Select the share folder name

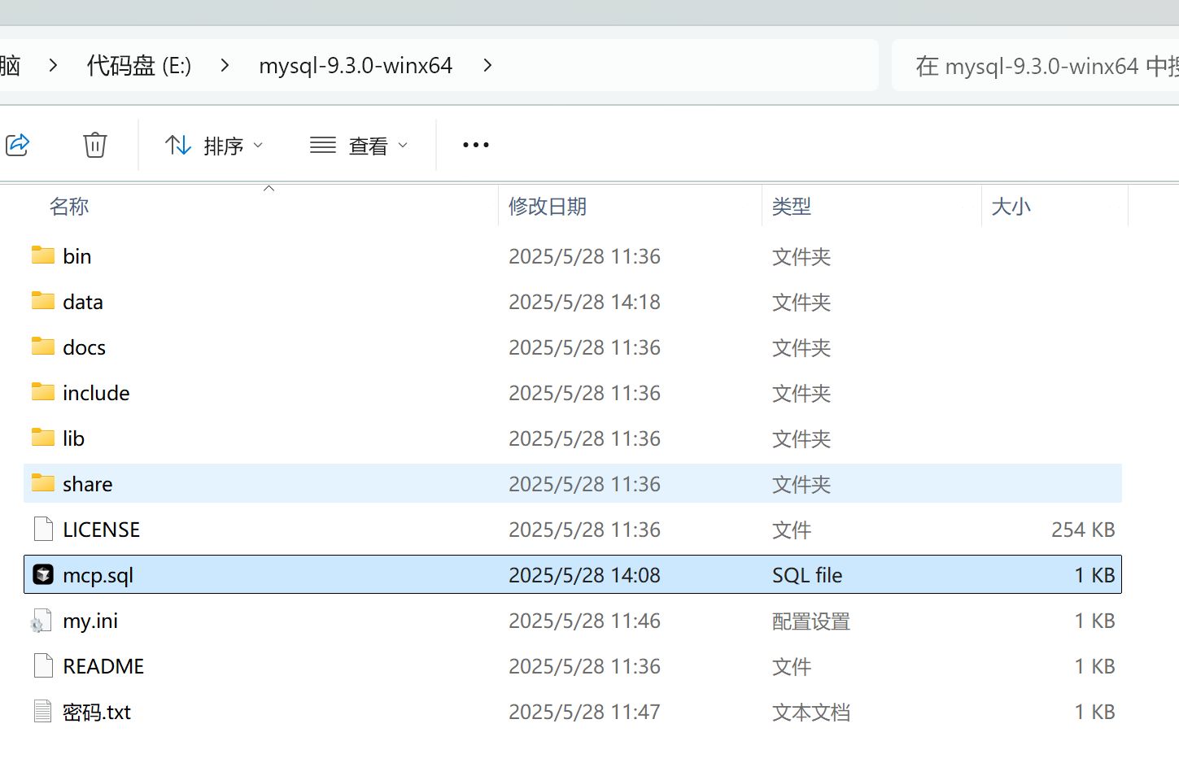tap(88, 484)
